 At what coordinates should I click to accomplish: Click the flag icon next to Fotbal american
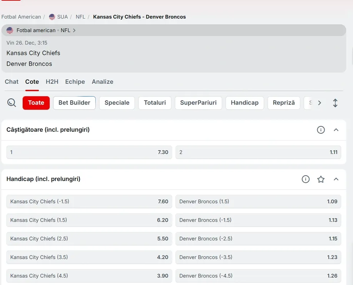9,30
